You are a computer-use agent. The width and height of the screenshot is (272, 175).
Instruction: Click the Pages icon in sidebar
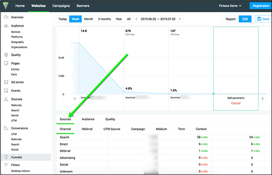point(6,63)
